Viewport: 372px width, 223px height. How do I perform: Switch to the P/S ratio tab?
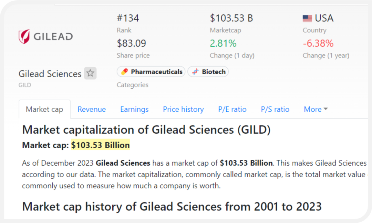pos(275,109)
